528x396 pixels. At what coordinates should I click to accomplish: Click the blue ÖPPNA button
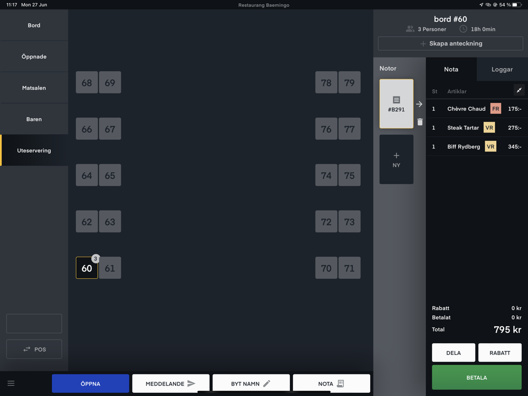(90, 383)
